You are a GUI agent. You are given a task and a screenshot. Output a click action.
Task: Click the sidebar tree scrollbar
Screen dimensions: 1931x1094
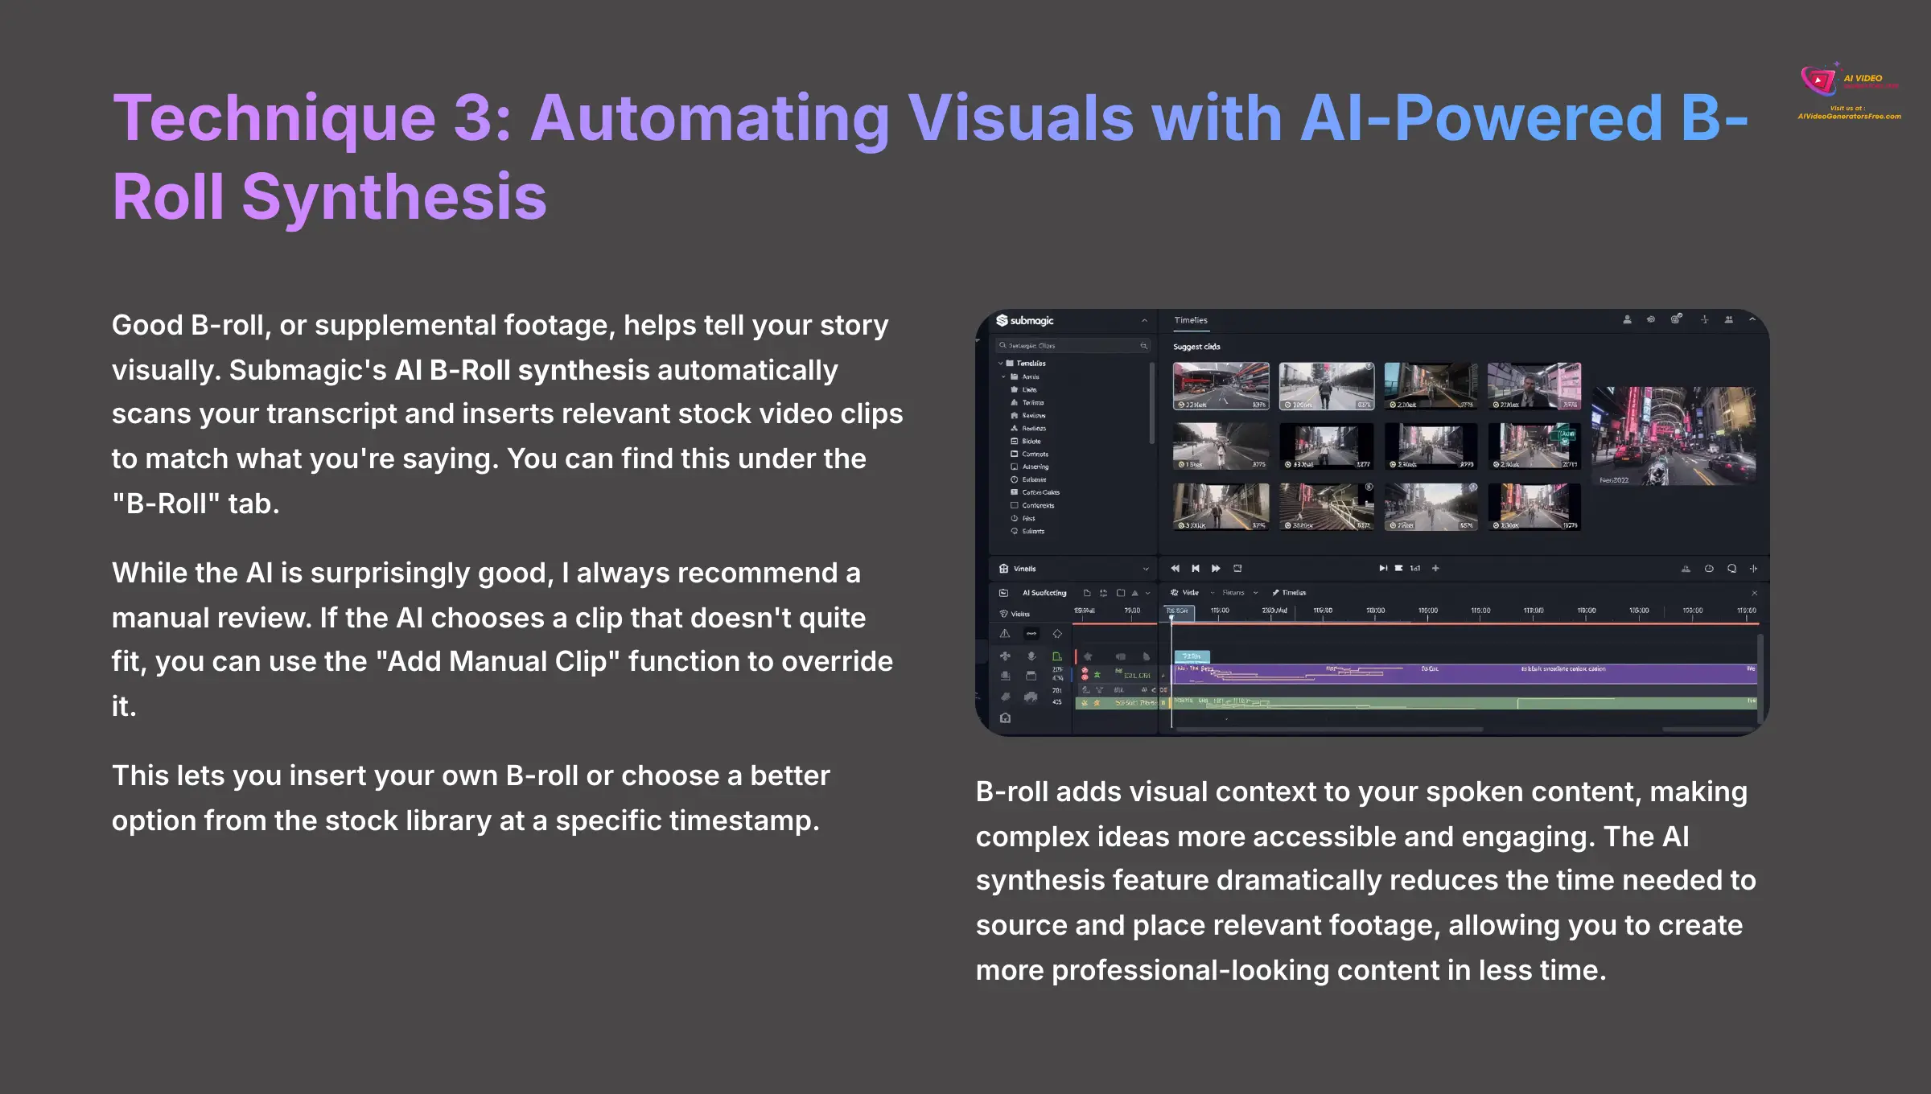coord(1152,402)
